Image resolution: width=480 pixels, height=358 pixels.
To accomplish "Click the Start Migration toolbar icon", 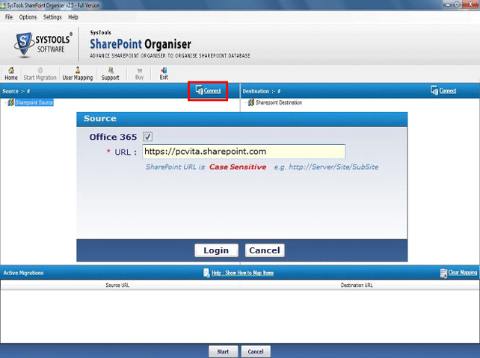I will point(40,74).
